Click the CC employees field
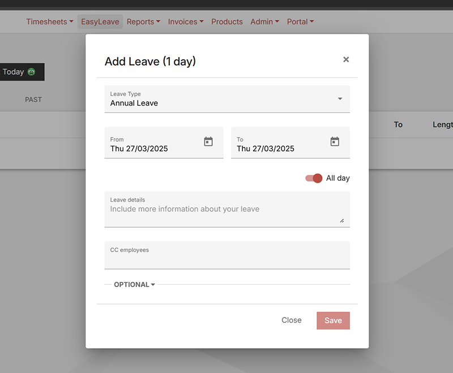Image resolution: width=453 pixels, height=373 pixels. coord(227,255)
